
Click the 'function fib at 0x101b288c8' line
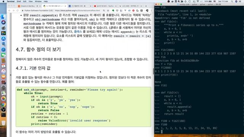click(x=177, y=61)
